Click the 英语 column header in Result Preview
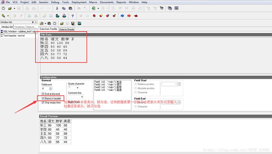 point(67,121)
